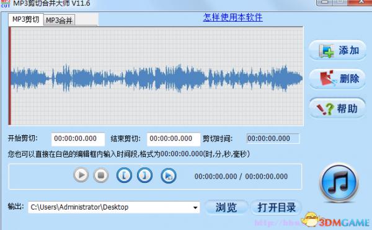372x230 pixels.
Task: Select the MP3剪切 tab
Action: tap(26, 19)
